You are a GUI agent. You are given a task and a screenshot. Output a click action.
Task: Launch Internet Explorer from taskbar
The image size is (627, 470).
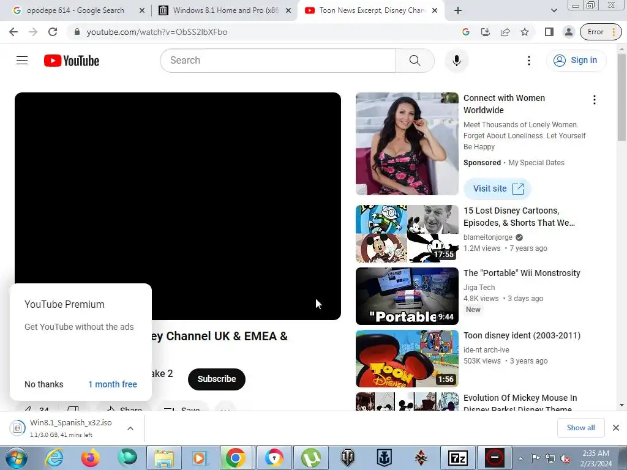[54, 458]
